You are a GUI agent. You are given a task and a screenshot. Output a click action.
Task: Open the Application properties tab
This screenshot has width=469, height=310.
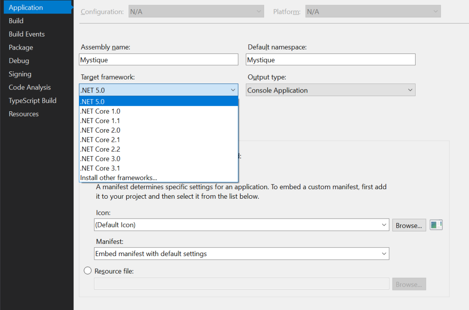[38, 7]
